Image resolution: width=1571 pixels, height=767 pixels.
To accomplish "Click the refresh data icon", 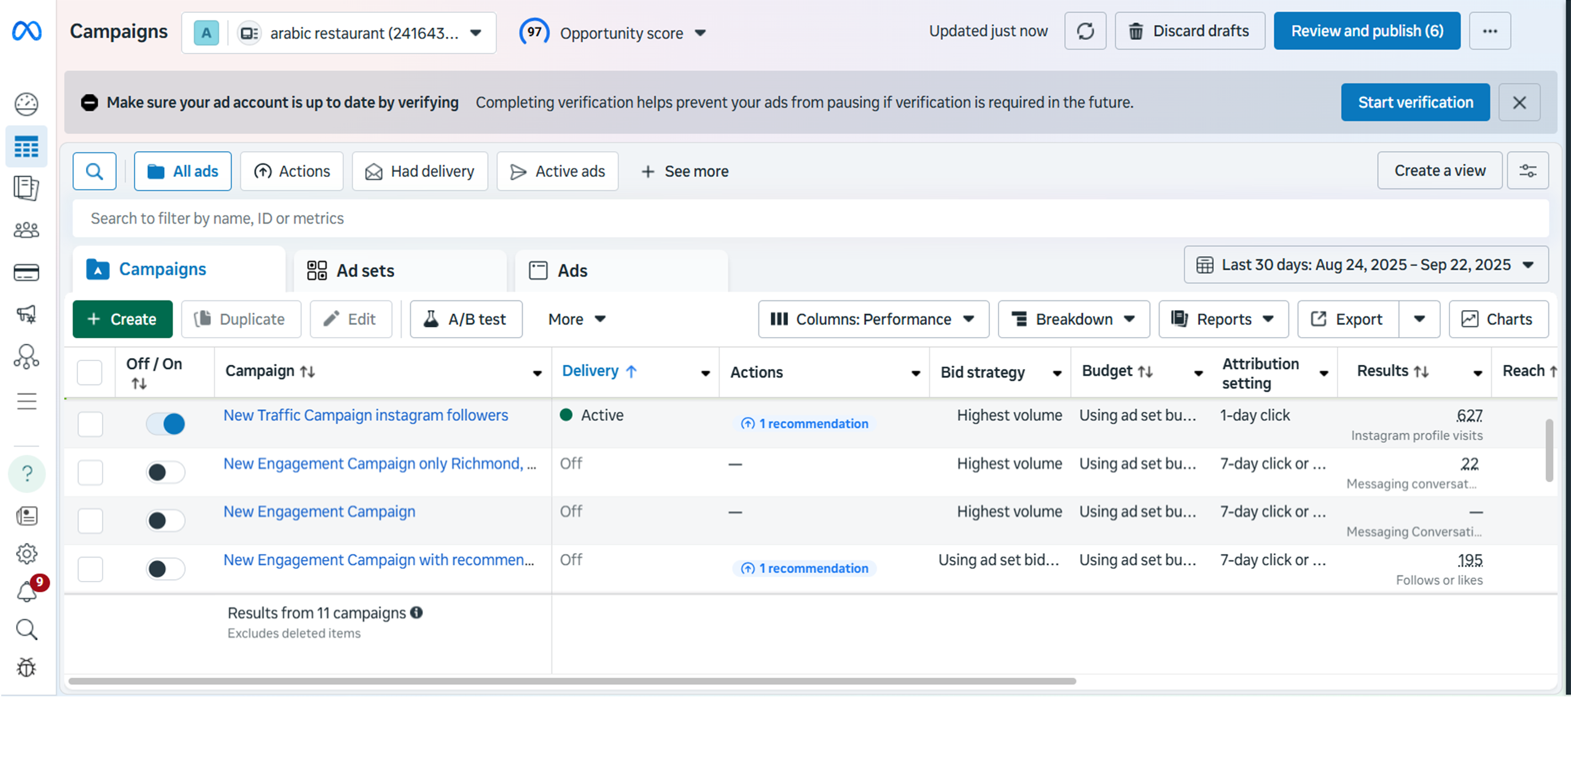I will tap(1085, 31).
